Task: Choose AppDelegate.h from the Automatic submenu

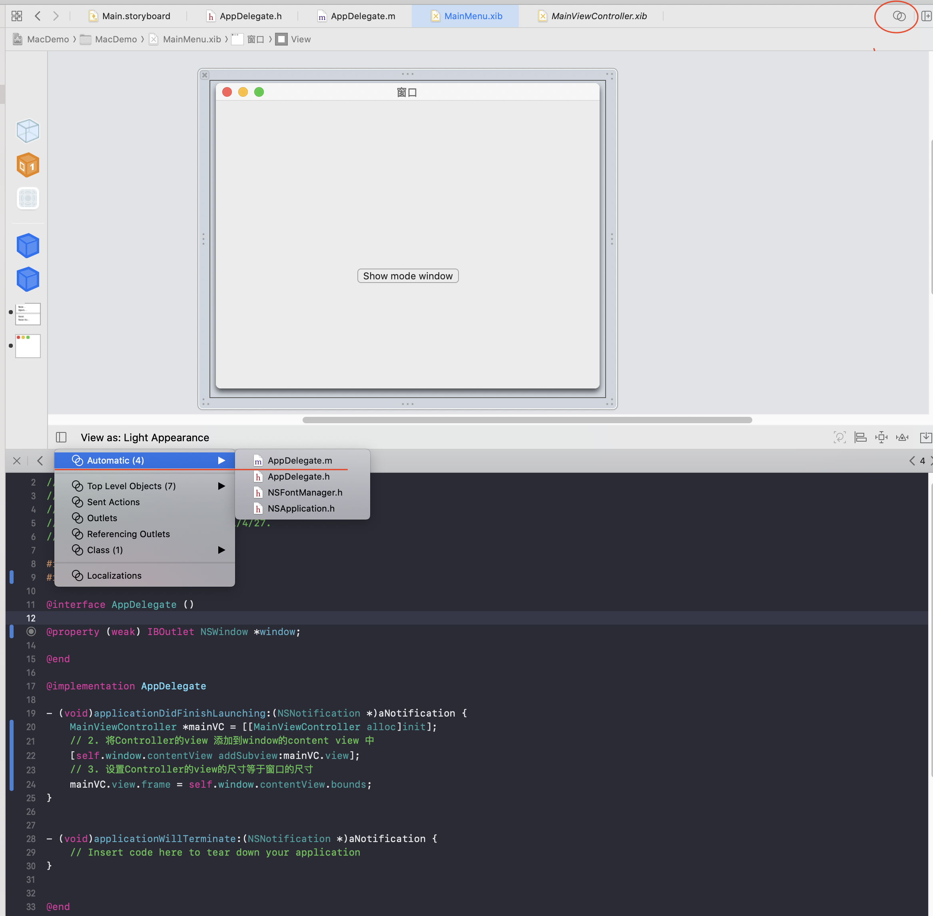Action: pos(298,476)
